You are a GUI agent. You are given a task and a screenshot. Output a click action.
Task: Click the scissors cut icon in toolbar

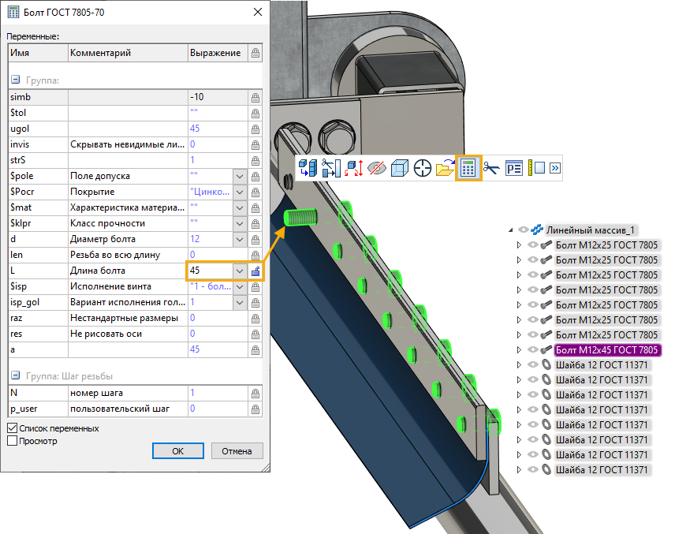(491, 168)
